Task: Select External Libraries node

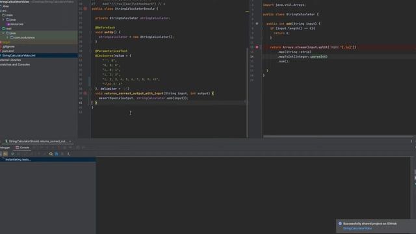Action: pos(10,60)
